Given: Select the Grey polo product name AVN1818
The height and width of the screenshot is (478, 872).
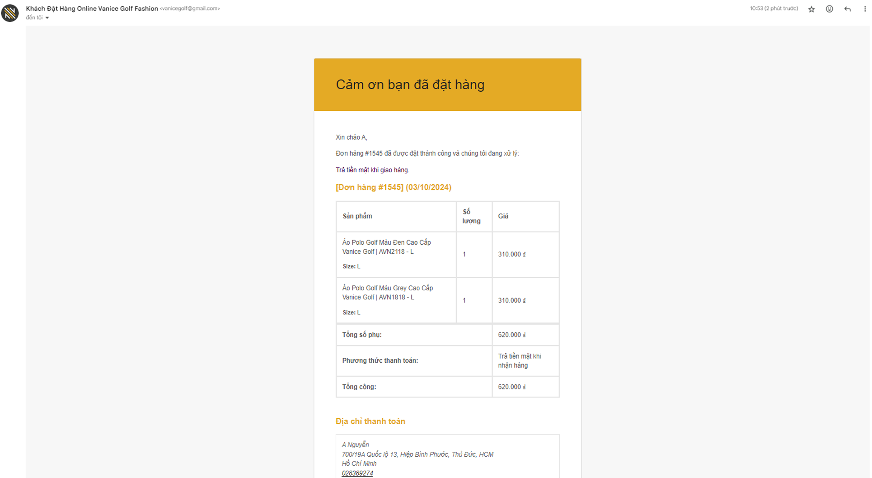Looking at the screenshot, I should pos(387,293).
